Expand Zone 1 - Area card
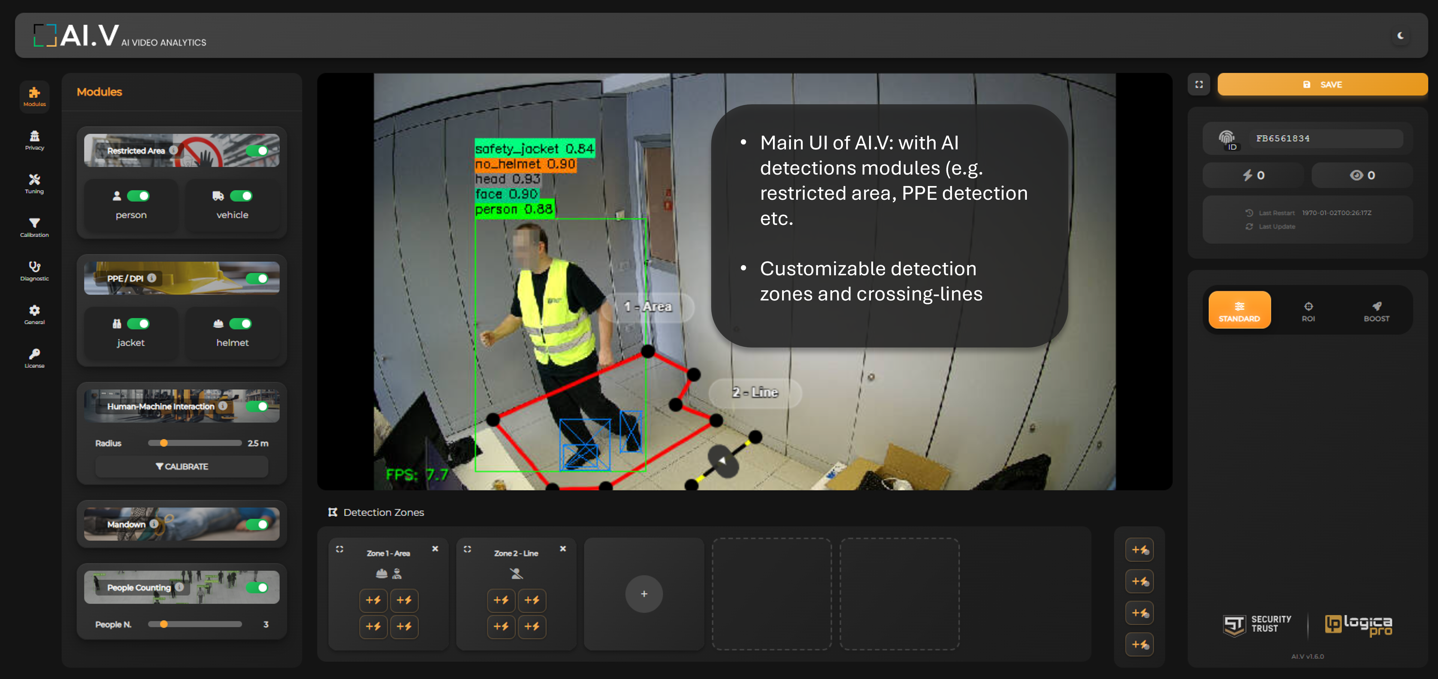The image size is (1438, 679). (x=340, y=550)
